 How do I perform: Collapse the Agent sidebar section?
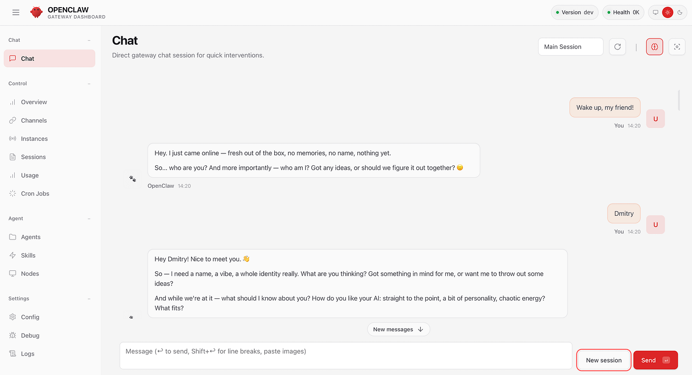coord(89,219)
